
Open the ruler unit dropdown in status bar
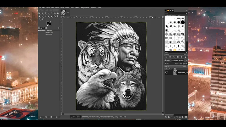[x=73, y=117]
